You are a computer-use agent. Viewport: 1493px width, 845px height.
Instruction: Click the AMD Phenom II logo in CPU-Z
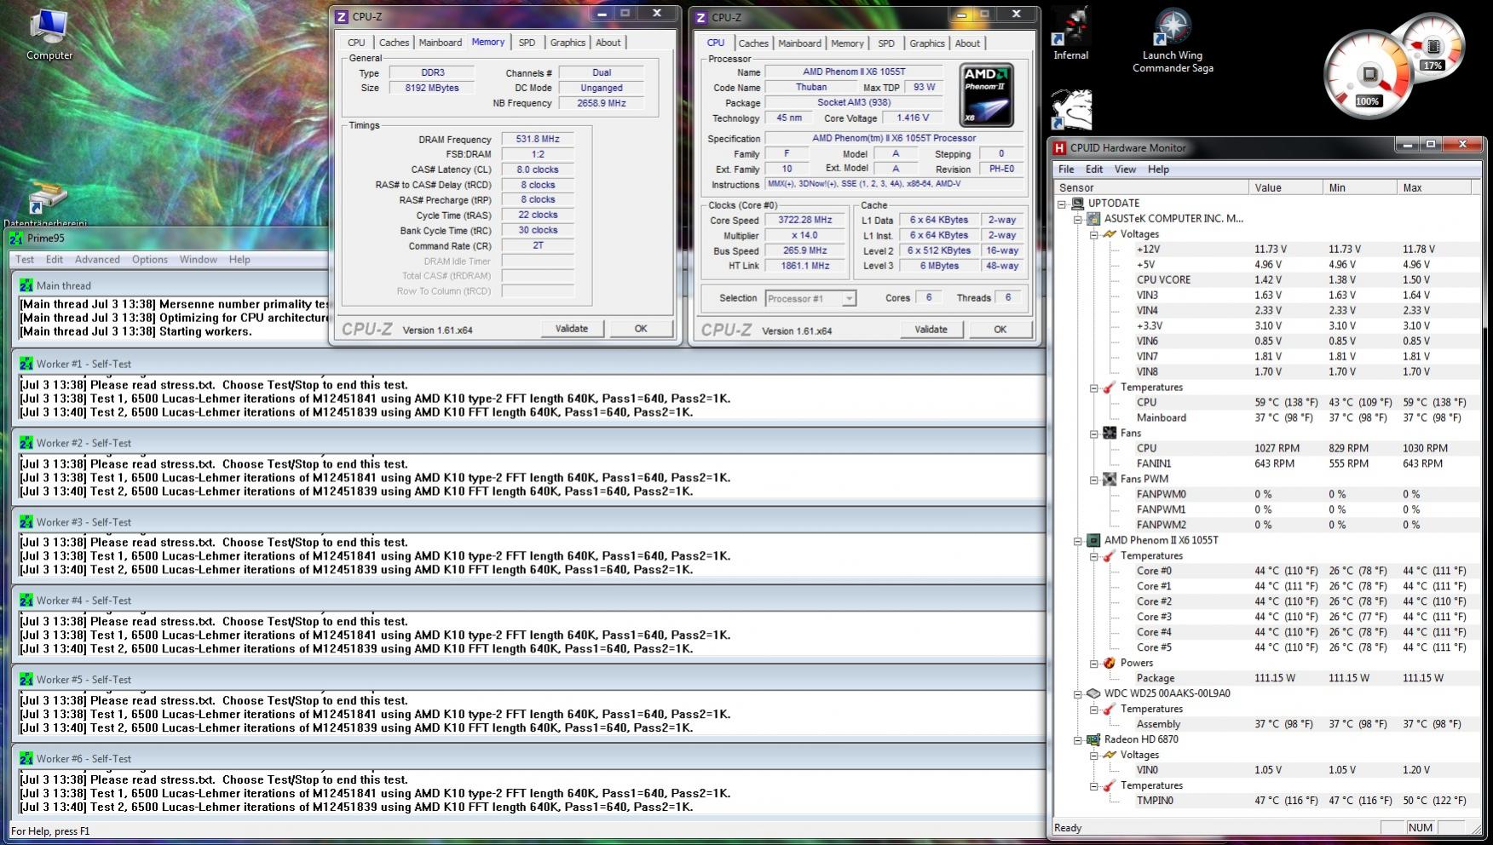tap(986, 95)
